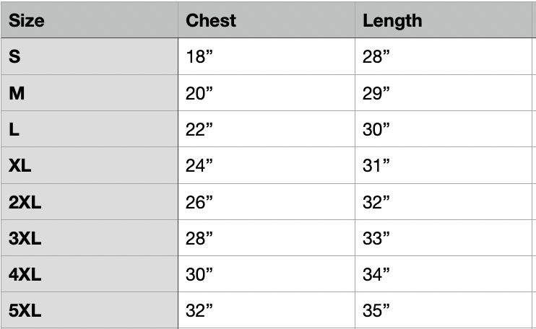Click the Chest column header

point(211,20)
